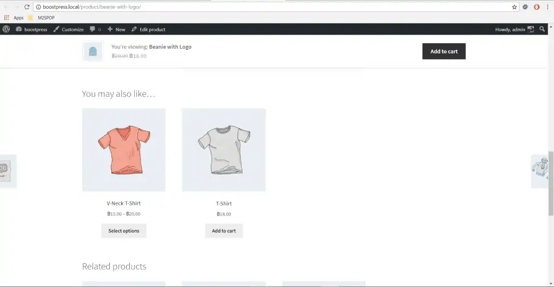This screenshot has height=287, width=554.
Task: Click the dark Add to cart button
Action: click(444, 51)
